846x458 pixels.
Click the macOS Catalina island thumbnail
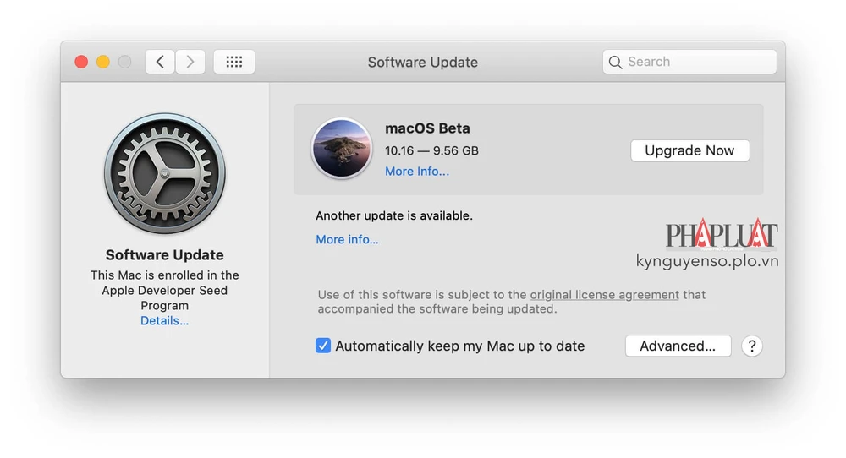tap(342, 148)
